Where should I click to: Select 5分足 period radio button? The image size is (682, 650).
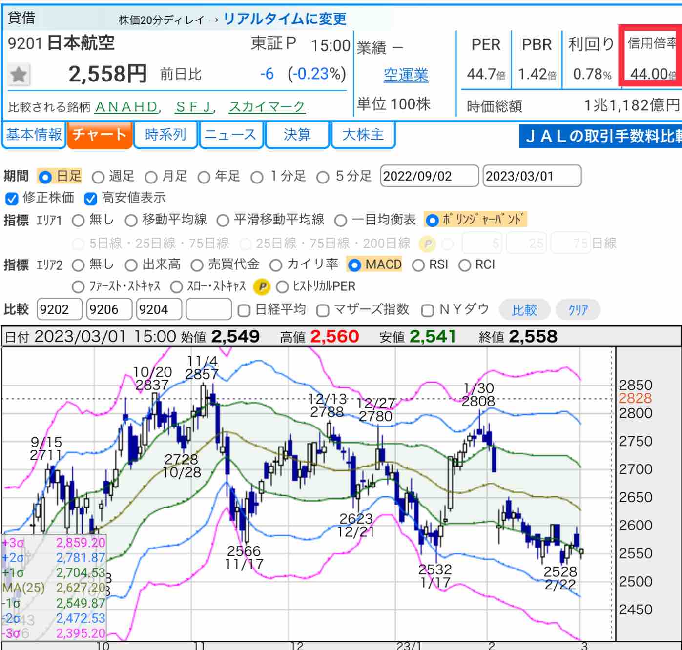click(x=323, y=177)
